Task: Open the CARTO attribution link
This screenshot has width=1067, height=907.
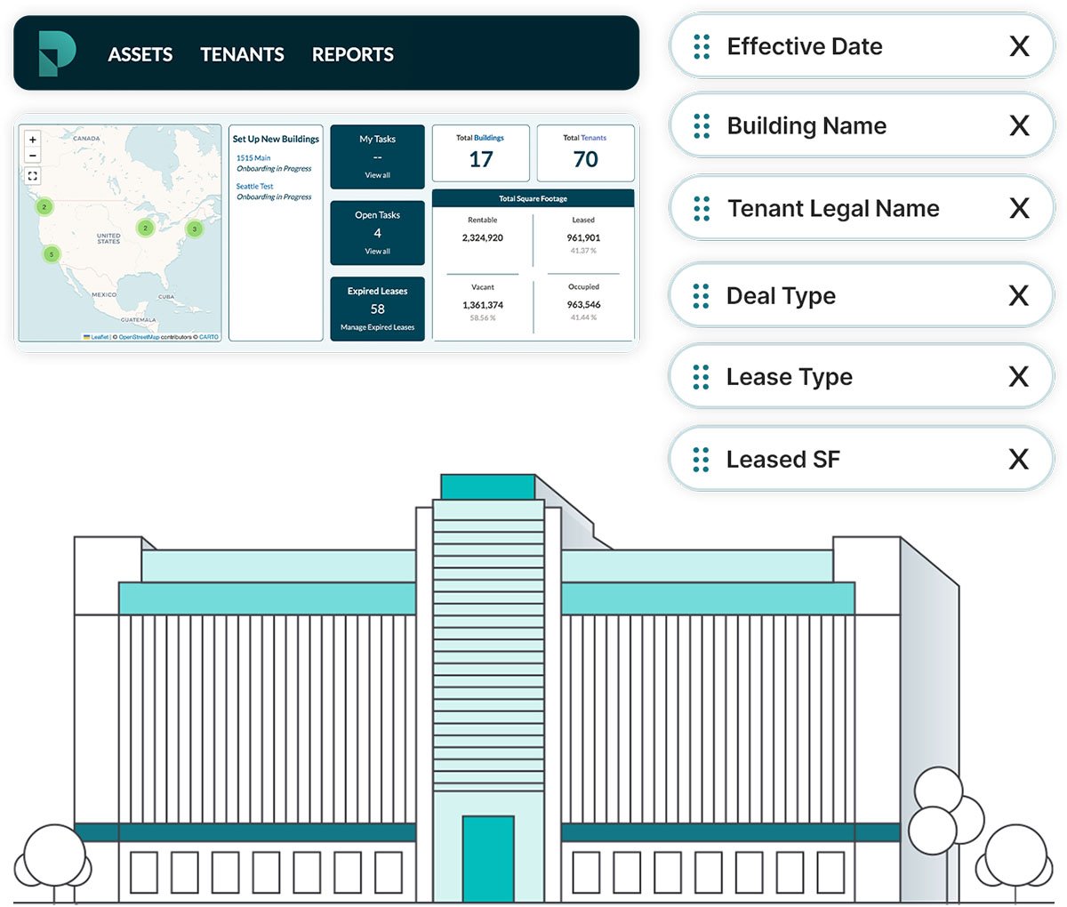Action: pos(209,337)
